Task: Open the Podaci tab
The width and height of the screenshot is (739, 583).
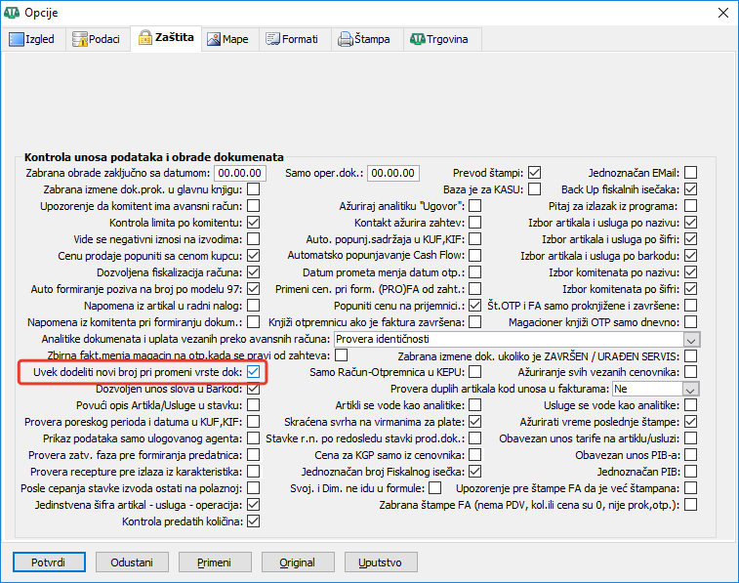Action: tap(101, 40)
